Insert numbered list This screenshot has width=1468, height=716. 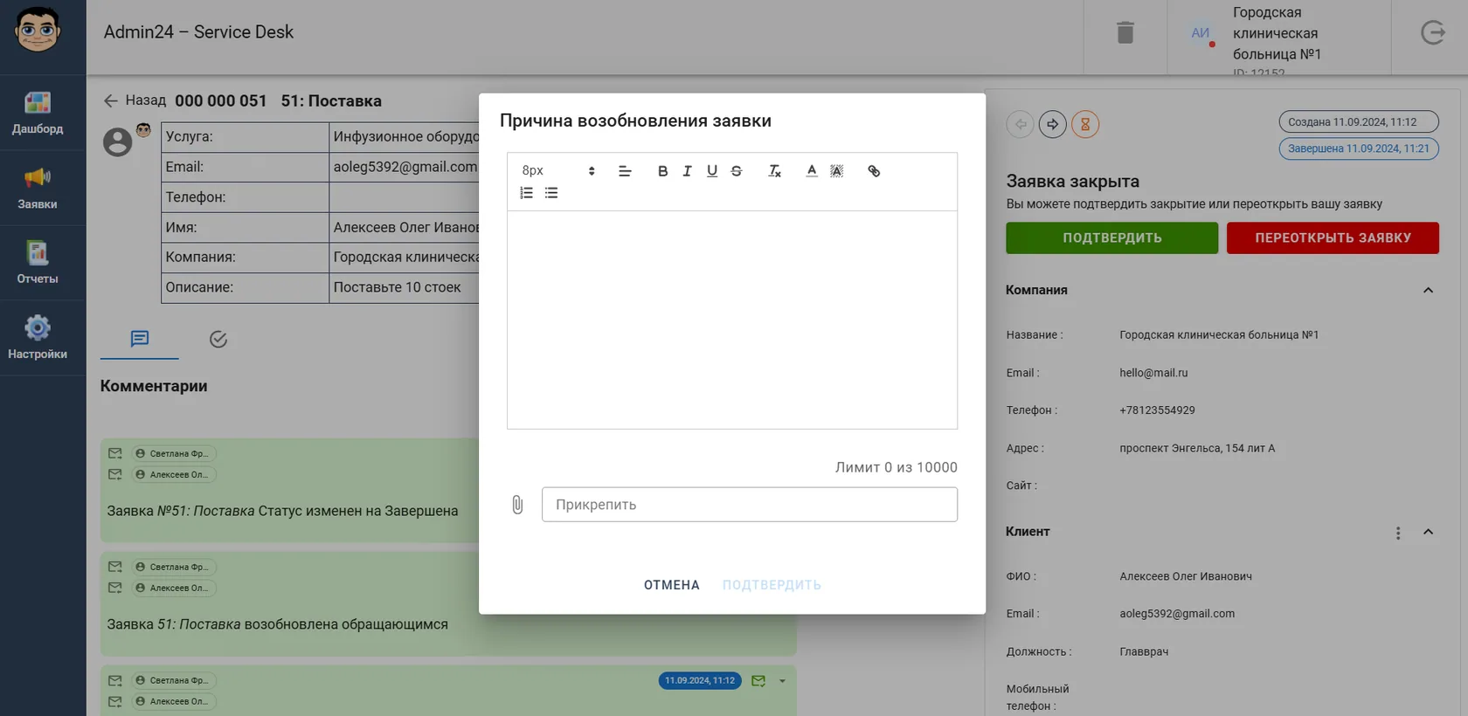(526, 193)
